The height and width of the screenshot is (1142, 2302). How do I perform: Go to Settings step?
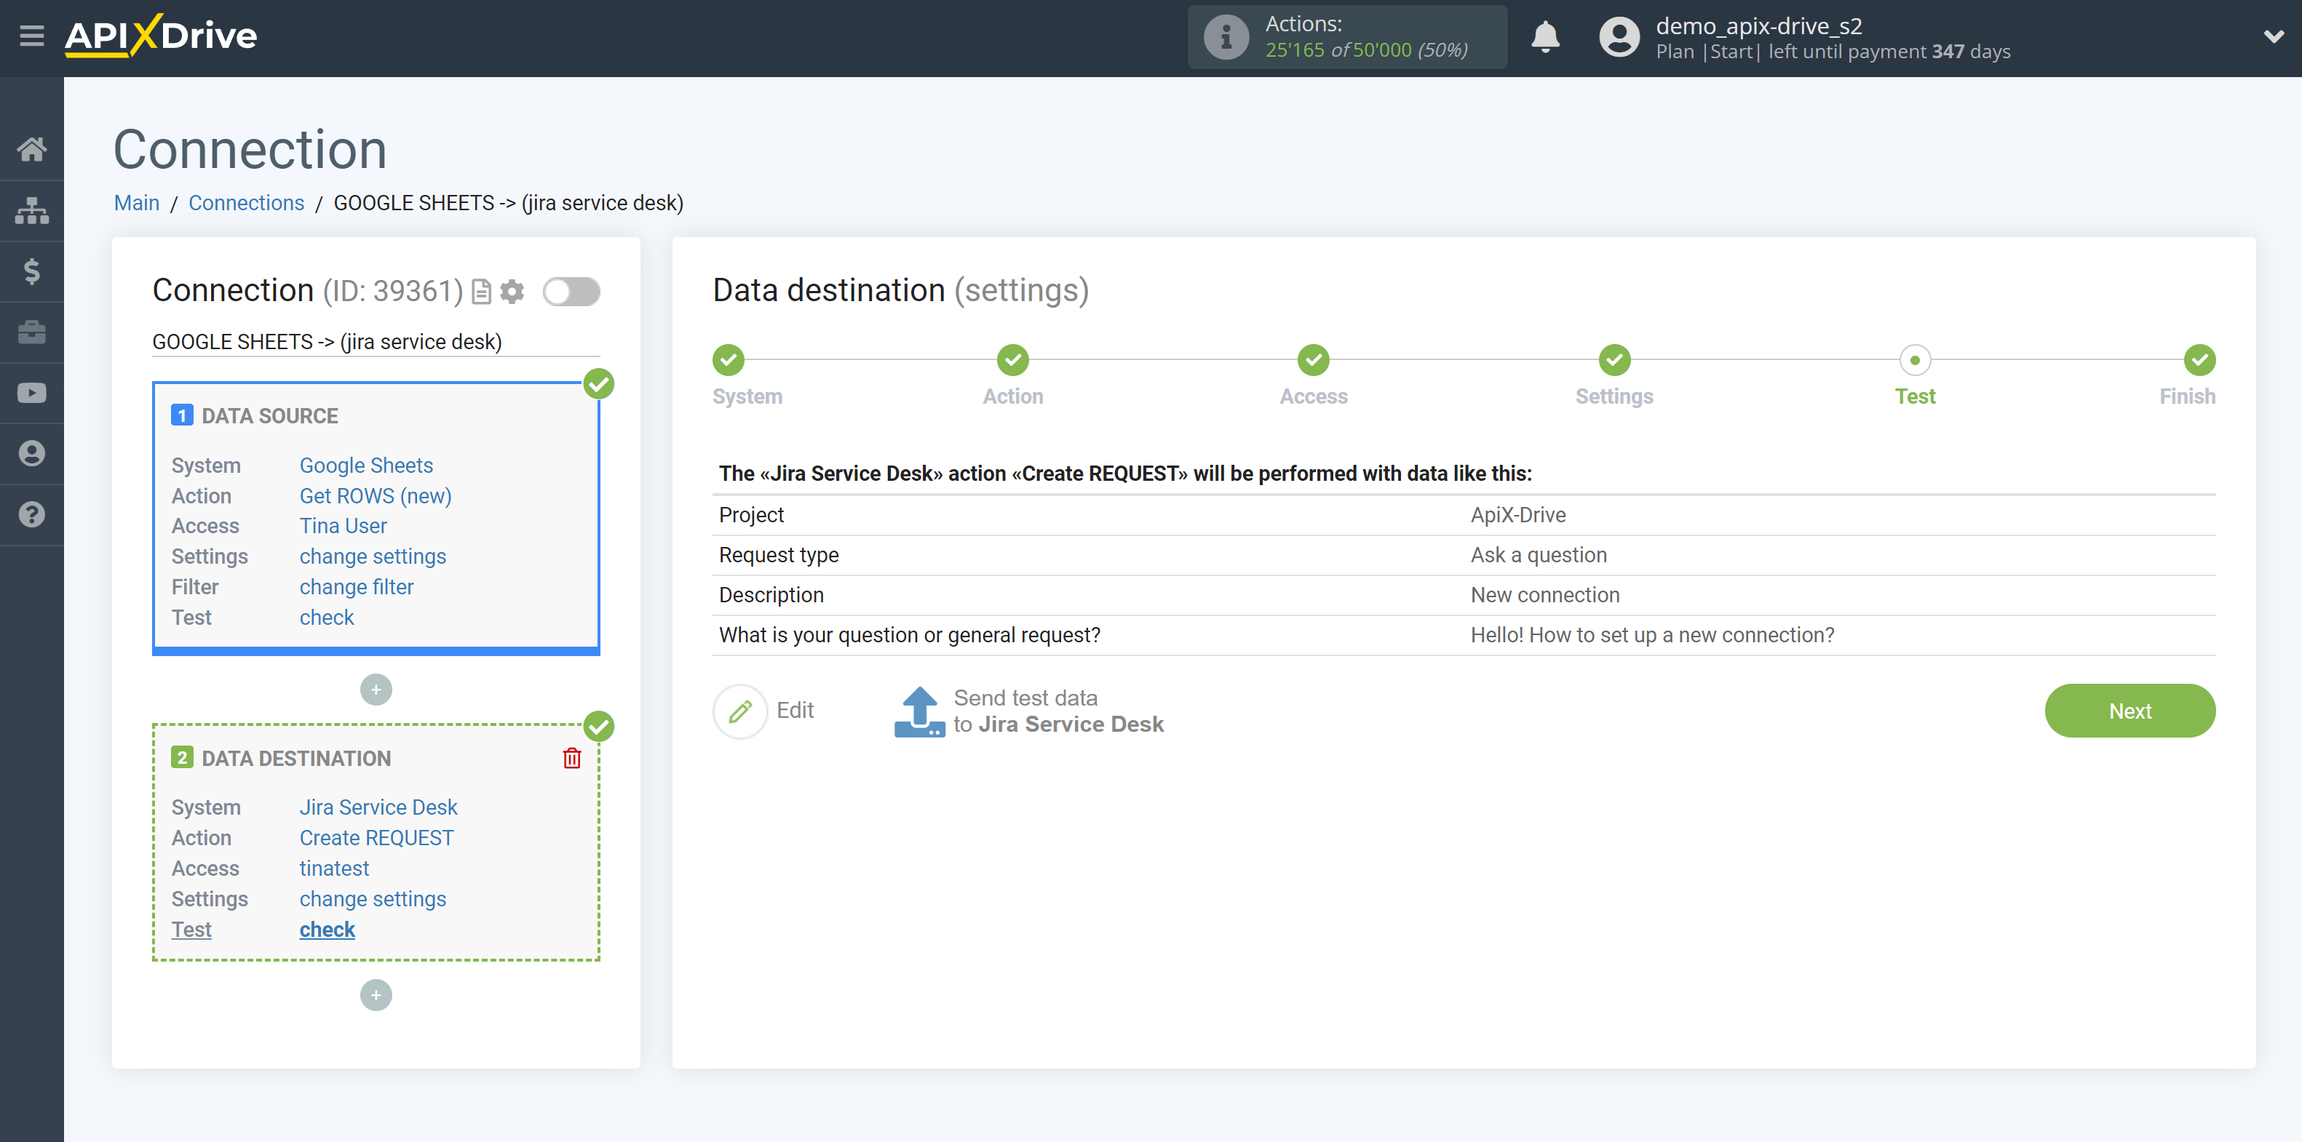[1614, 361]
